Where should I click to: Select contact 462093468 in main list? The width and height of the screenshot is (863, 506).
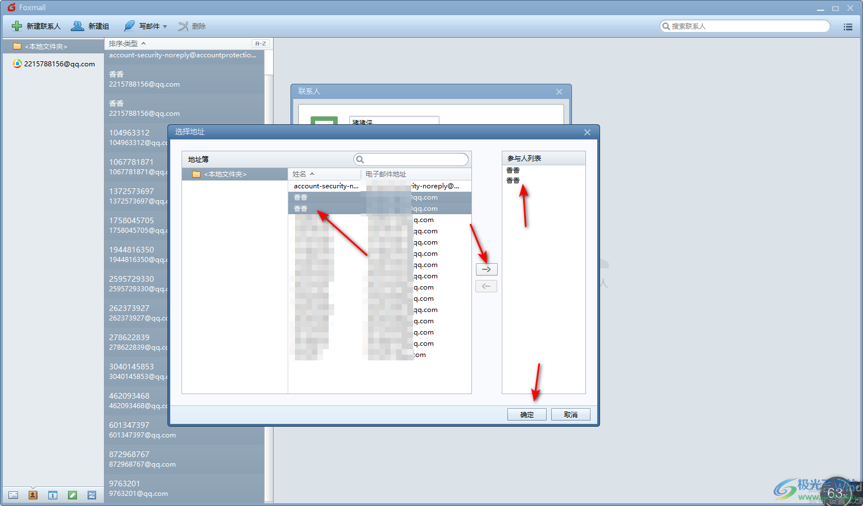(136, 400)
